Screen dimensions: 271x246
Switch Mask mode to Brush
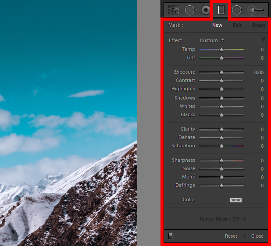pos(258,25)
